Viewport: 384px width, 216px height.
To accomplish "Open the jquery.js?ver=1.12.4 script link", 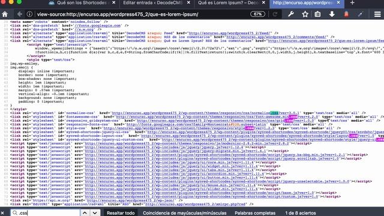I will (x=164, y=147).
